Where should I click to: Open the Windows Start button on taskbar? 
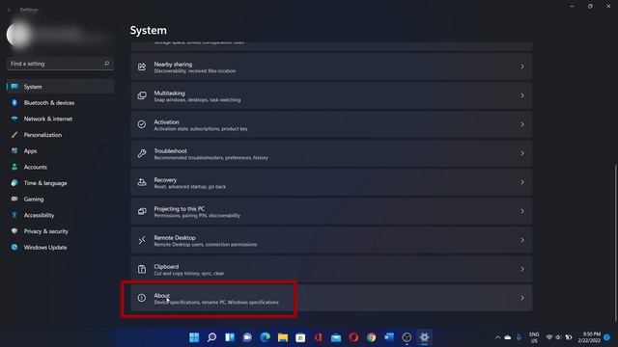[x=194, y=337]
